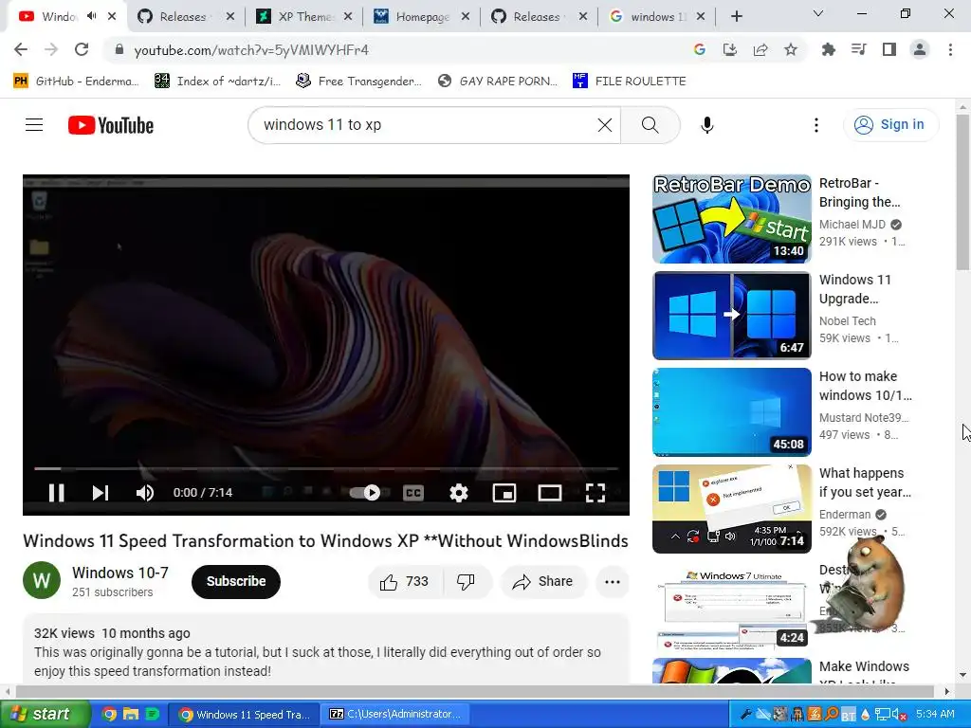Open more actions menu beside Share
This screenshot has height=728, width=971.
(613, 582)
